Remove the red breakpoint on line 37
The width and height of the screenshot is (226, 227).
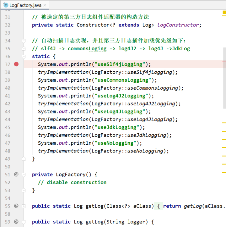[16, 64]
